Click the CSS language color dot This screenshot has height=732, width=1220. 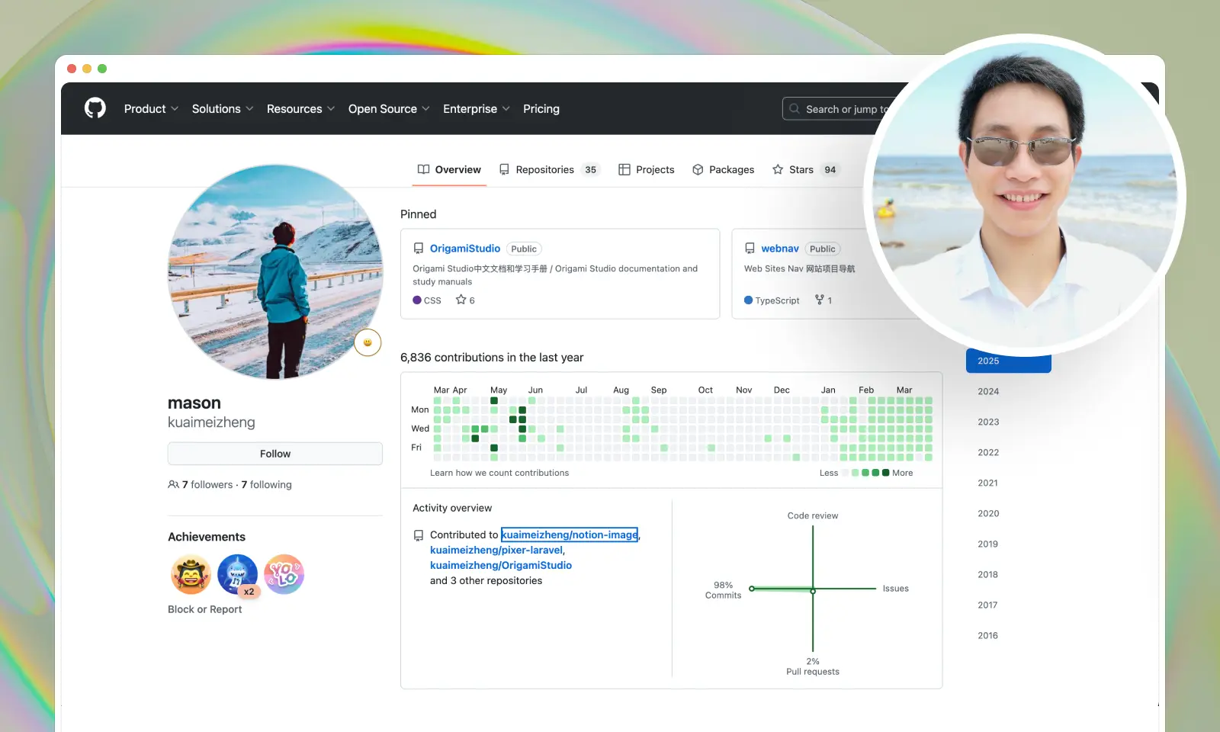tap(417, 300)
